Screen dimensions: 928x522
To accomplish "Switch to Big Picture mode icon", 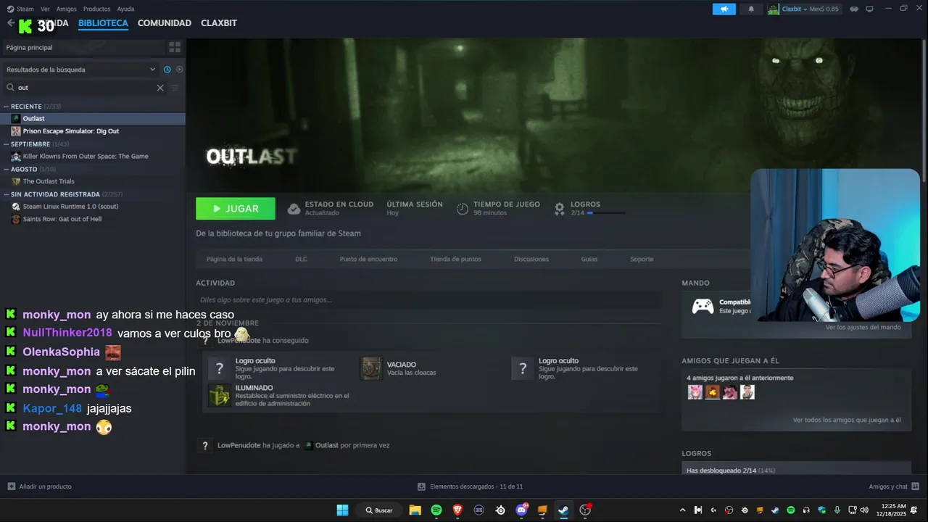I will [x=869, y=9].
